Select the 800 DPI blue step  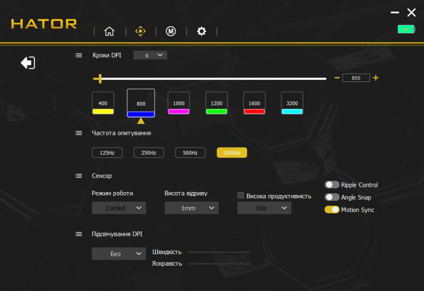point(141,103)
